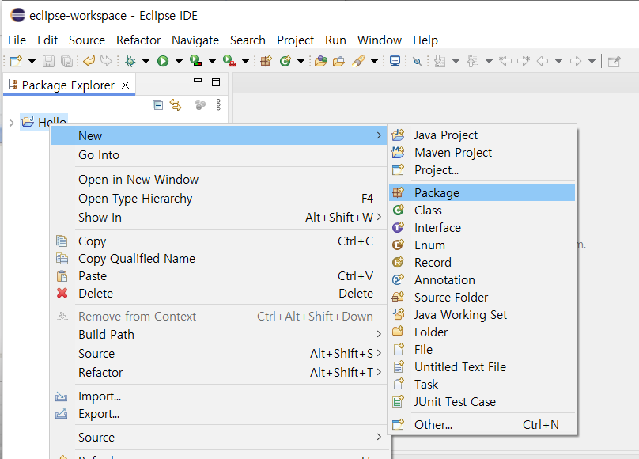
Task: Click the green Run button
Action: pyautogui.click(x=163, y=61)
